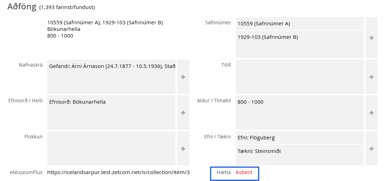This screenshot has height=181, width=384.
Task: Click the Aðföng page heading
Action: point(22,7)
